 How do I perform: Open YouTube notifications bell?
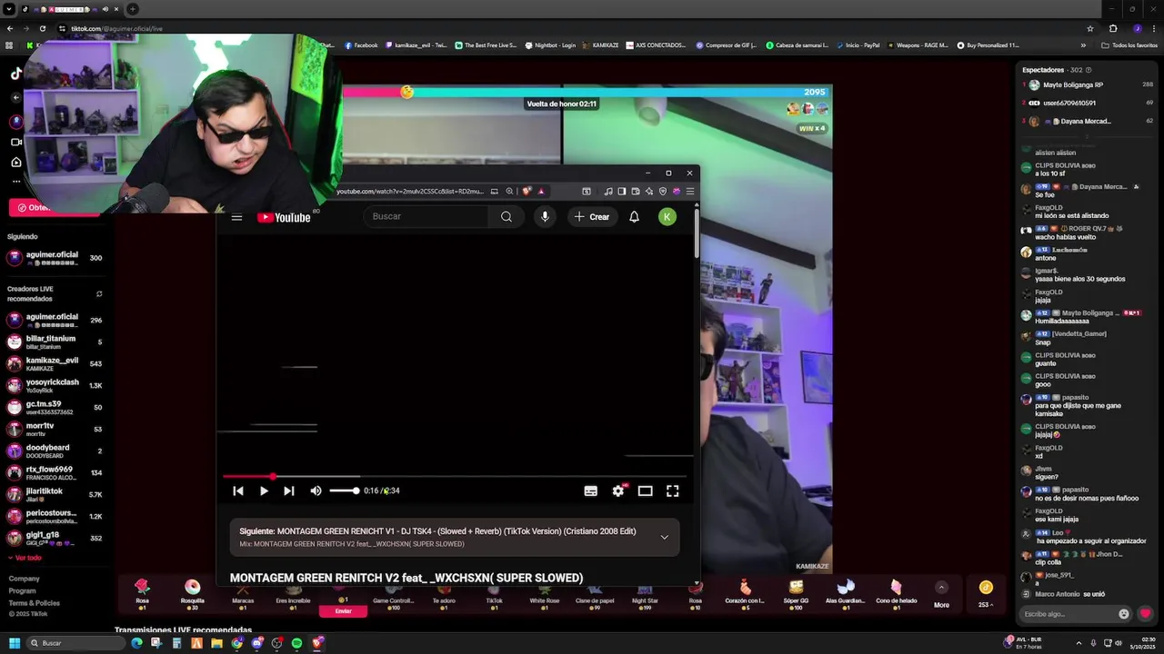(634, 216)
